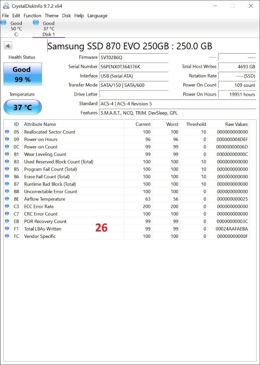Click status orb of Airflow Temperature row
The width and height of the screenshot is (260, 365).
[7, 199]
